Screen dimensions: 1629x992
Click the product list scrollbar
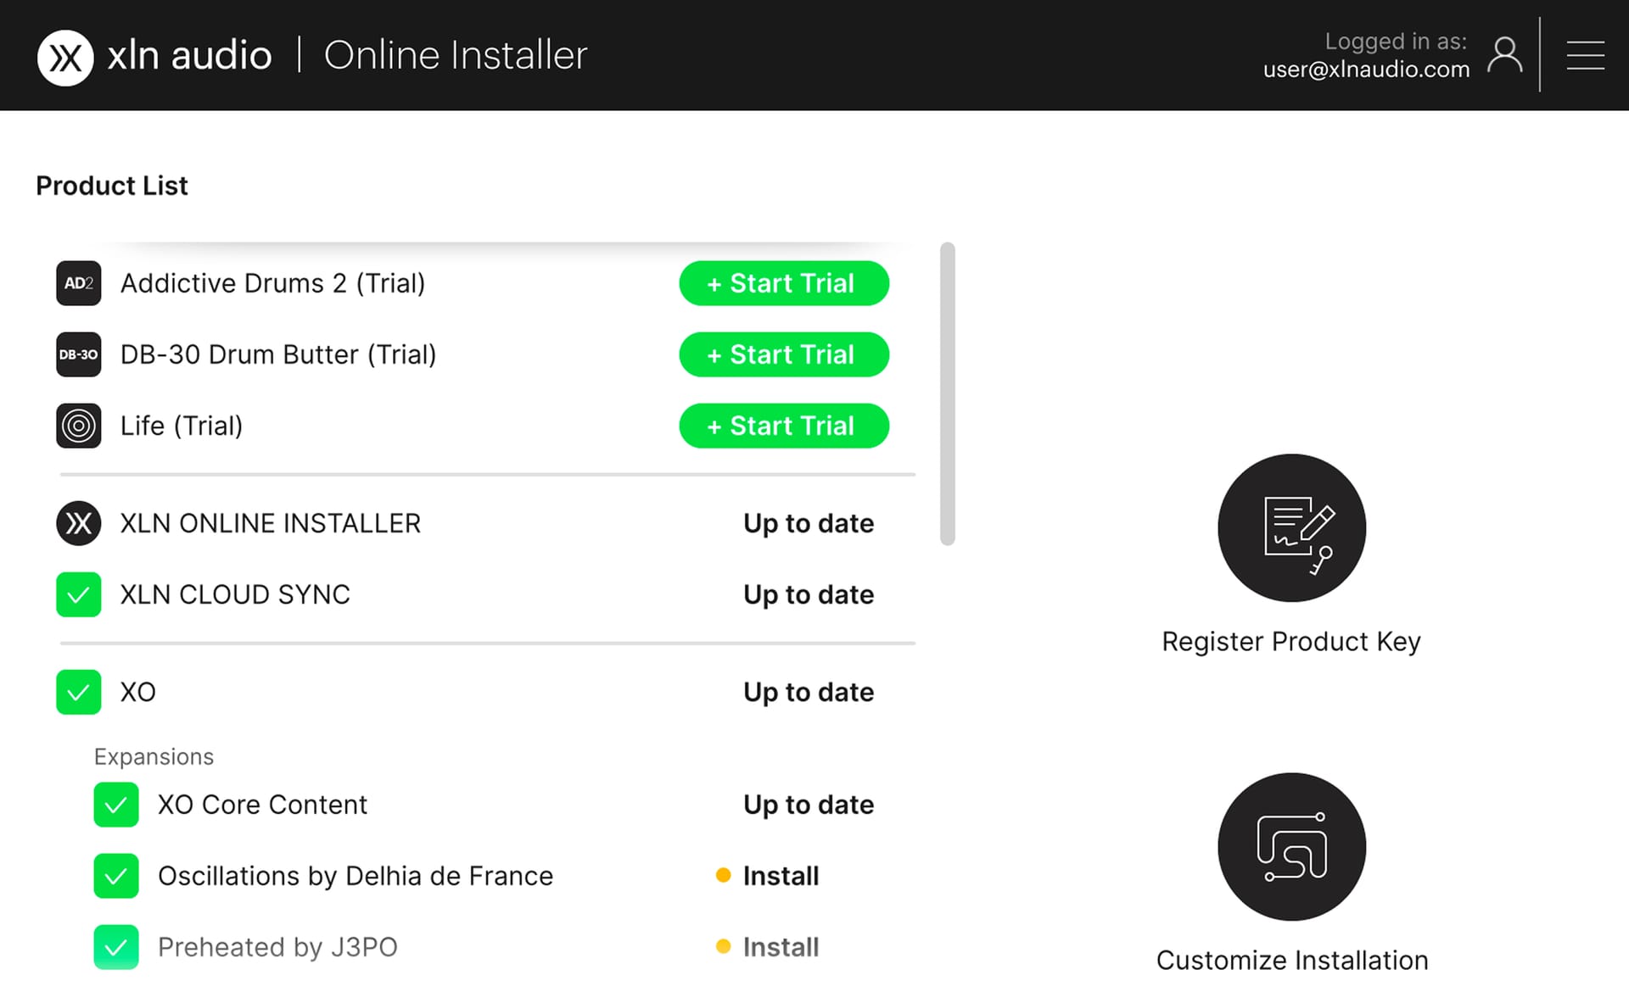[x=948, y=393]
